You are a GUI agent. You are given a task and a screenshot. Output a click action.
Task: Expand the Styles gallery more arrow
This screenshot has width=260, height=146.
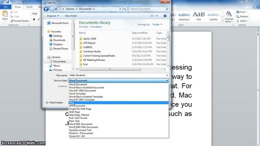223,21
